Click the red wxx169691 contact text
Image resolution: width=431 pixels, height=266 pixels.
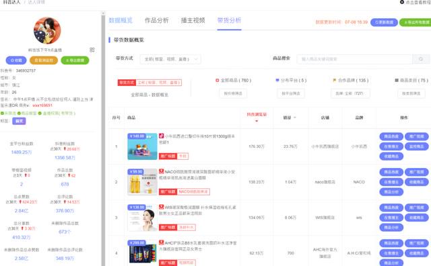[x=42, y=105]
